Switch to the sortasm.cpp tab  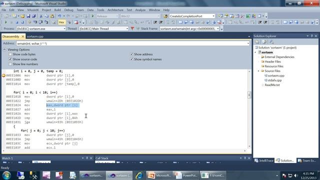point(35,36)
